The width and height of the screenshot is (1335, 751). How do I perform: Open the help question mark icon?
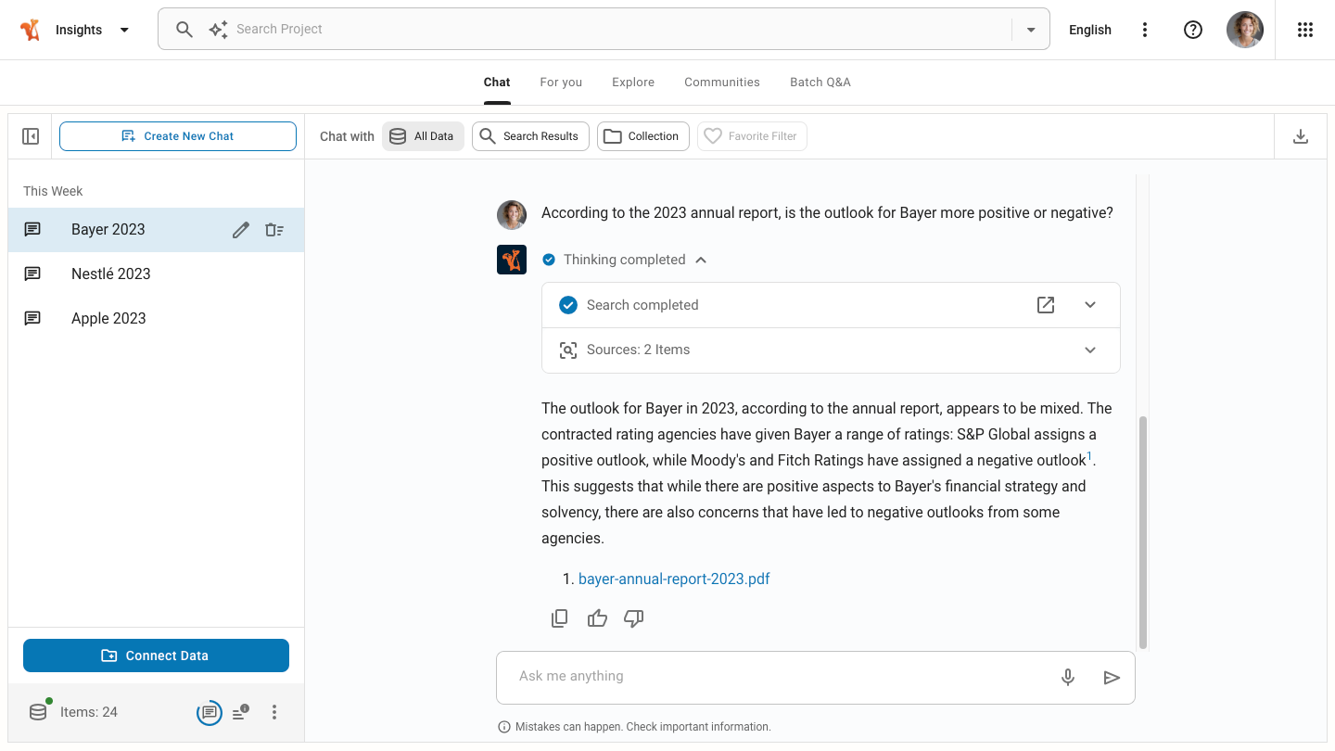coord(1193,30)
